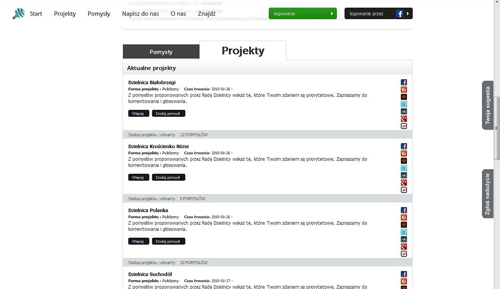This screenshot has height=289, width=500.
Task: Click Dodaj pomysł under Dzielnica Białobrzegi
Action: click(168, 113)
